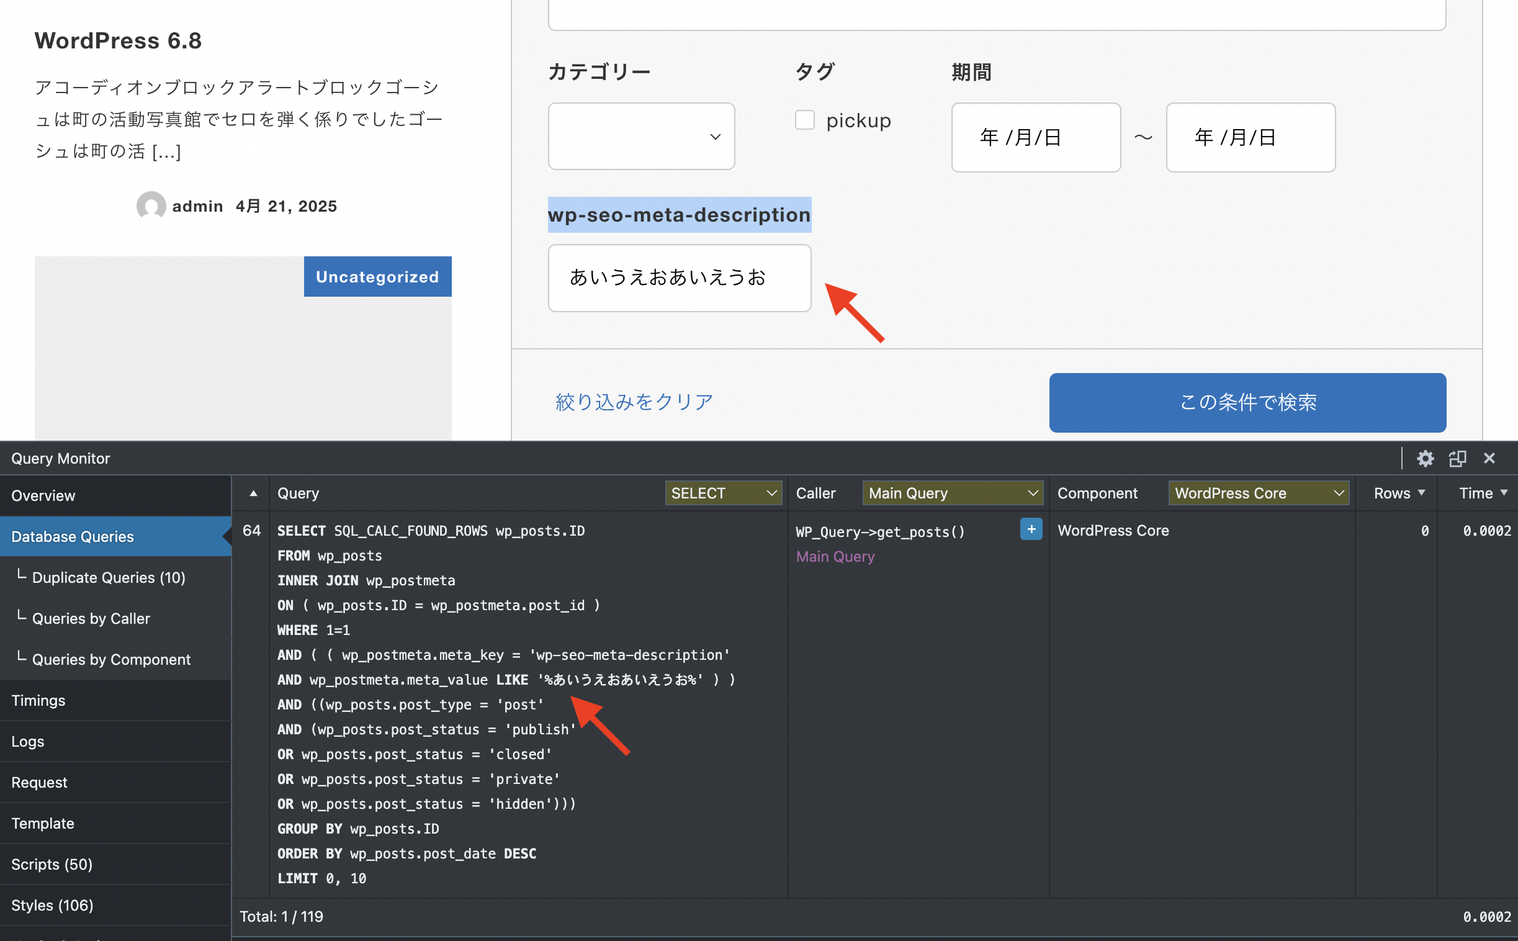
Task: Click WP_Query->get_posts() caller text
Action: coord(880,531)
